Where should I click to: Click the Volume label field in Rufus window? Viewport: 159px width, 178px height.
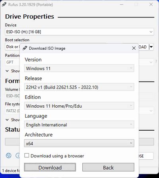point(12,96)
